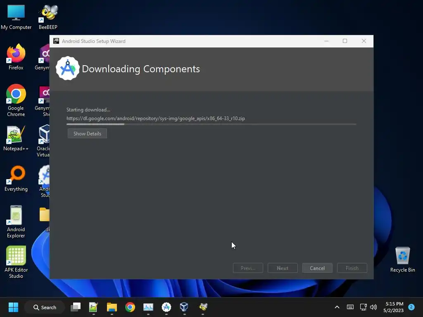Viewport: 423px width, 317px height.
Task: Open the notifications badge
Action: coord(411,307)
